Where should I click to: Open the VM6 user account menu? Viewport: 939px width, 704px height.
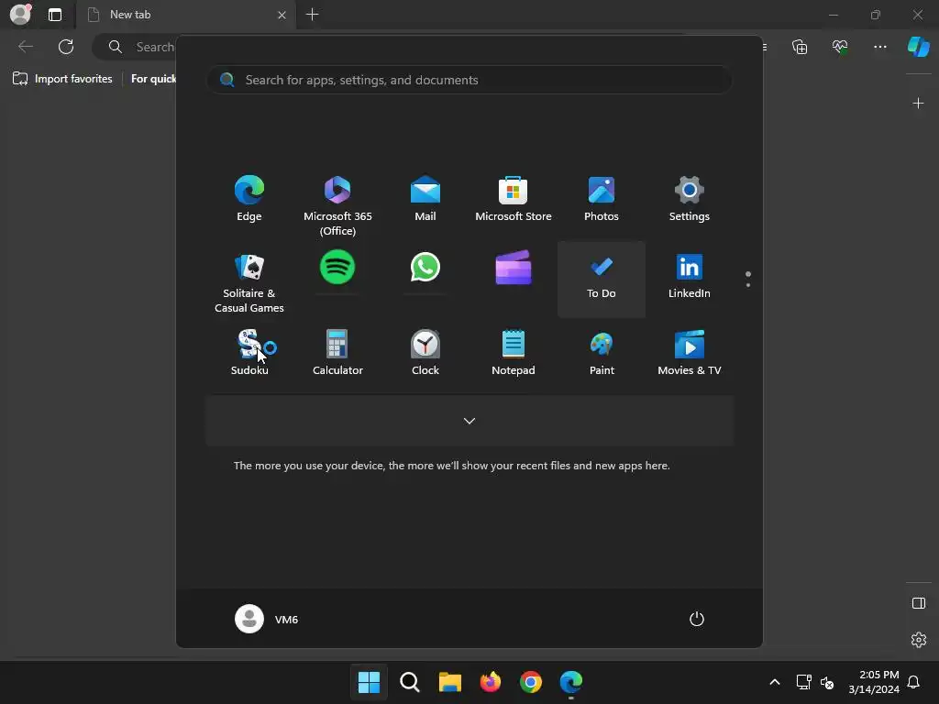pos(267,619)
